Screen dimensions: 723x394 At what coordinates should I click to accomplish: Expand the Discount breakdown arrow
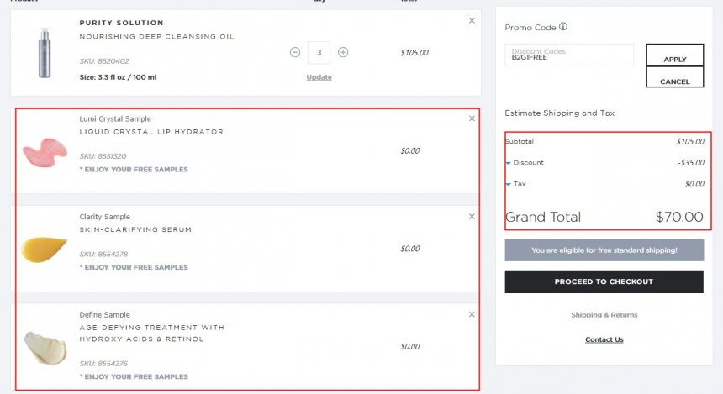[508, 163]
